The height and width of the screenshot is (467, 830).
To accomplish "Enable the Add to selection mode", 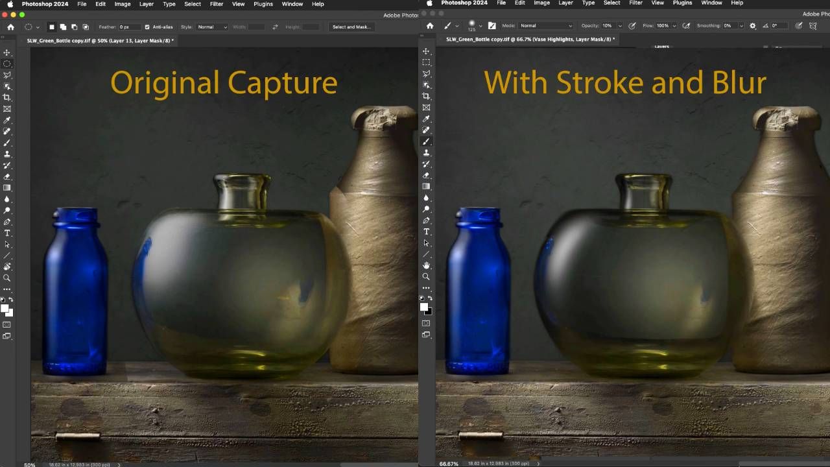I will (x=64, y=27).
